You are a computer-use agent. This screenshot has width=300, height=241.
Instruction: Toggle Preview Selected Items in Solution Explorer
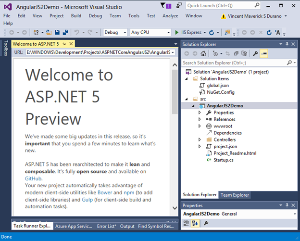pyautogui.click(x=264, y=54)
